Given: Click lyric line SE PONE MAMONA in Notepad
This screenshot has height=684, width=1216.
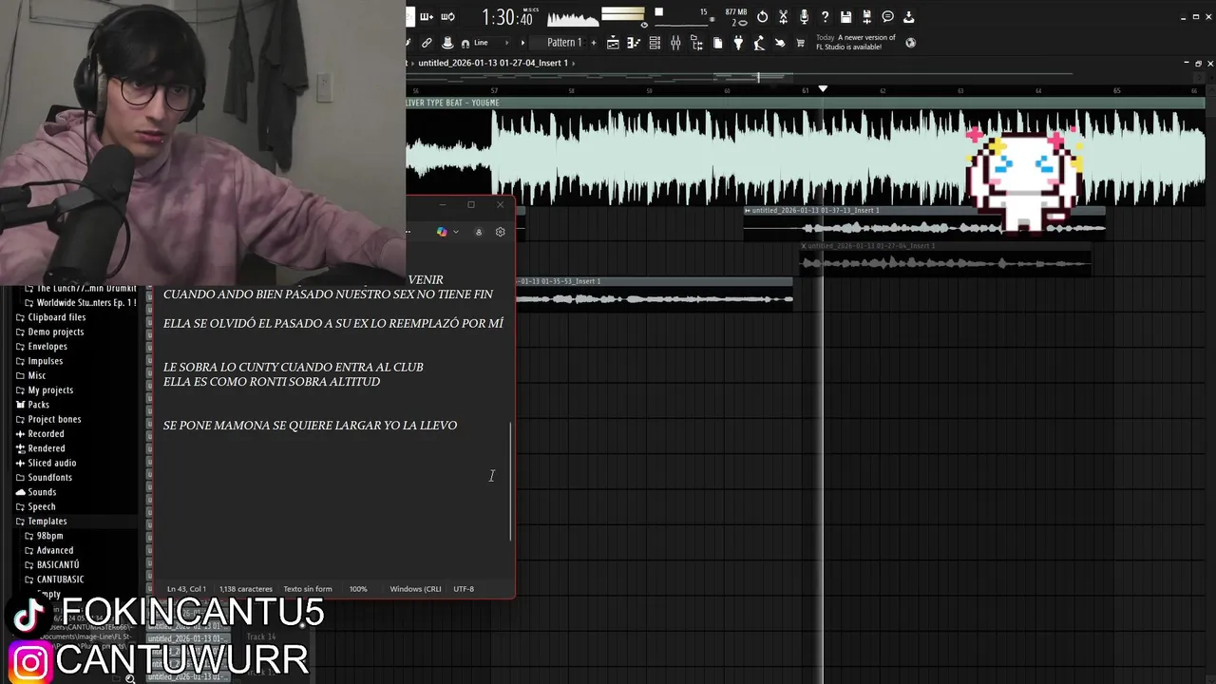Looking at the screenshot, I should 310,426.
